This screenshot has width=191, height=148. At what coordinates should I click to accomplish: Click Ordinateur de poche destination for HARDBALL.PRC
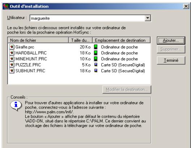pyautogui.click(x=119, y=53)
